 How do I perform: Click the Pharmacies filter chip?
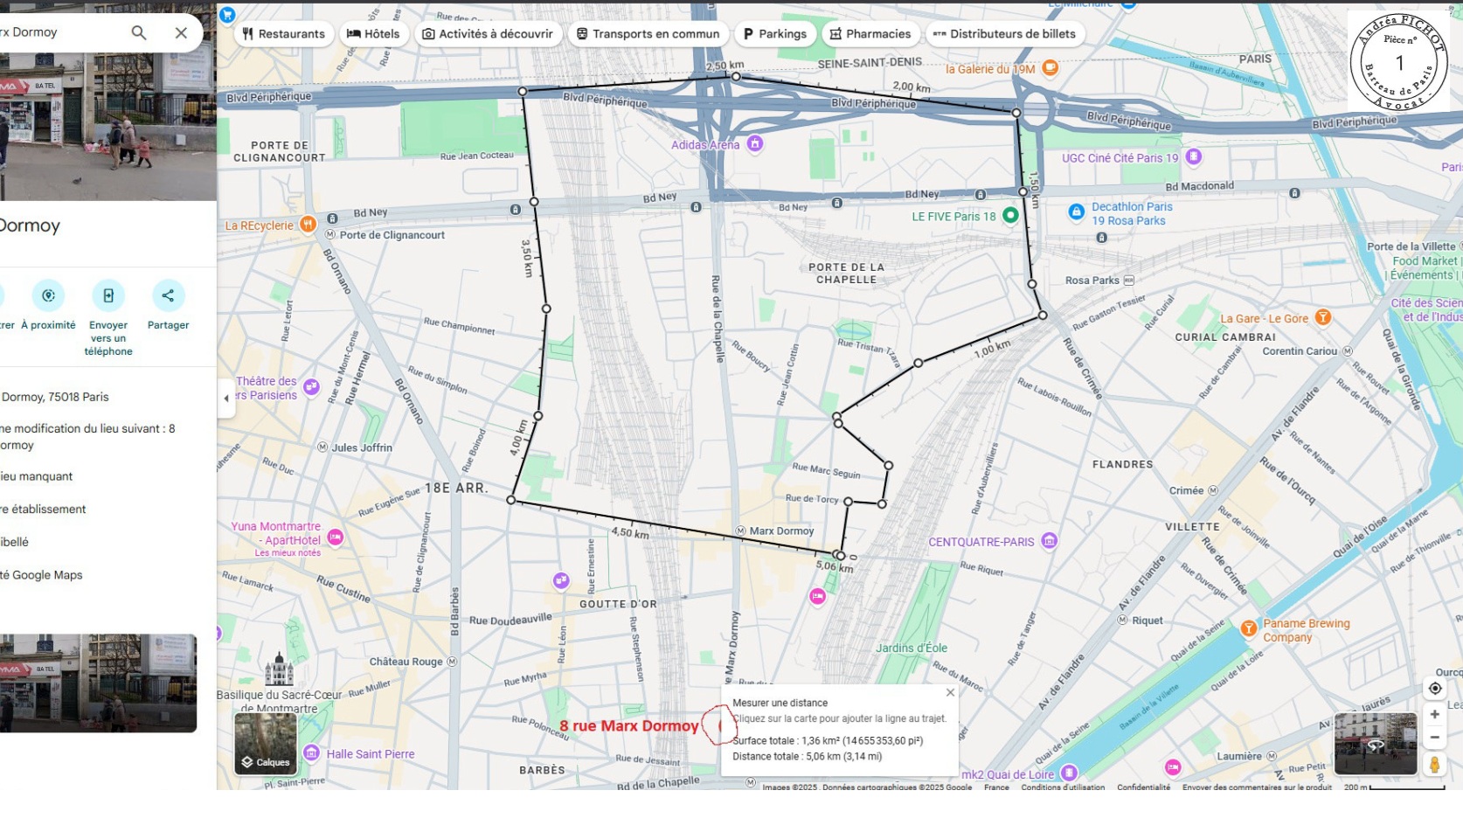870,34
